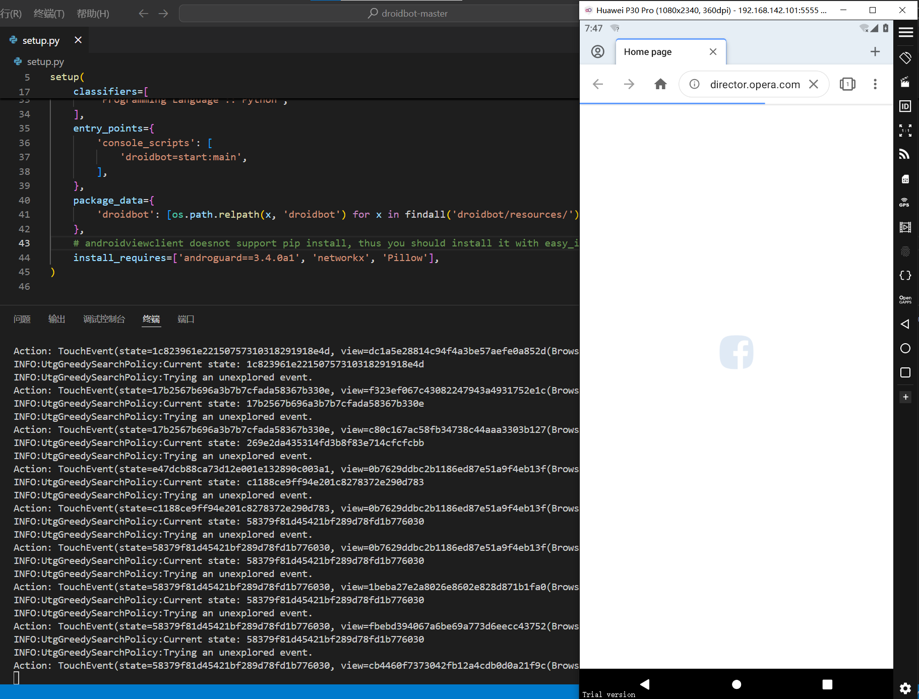Close the Home page browser tab

[713, 52]
